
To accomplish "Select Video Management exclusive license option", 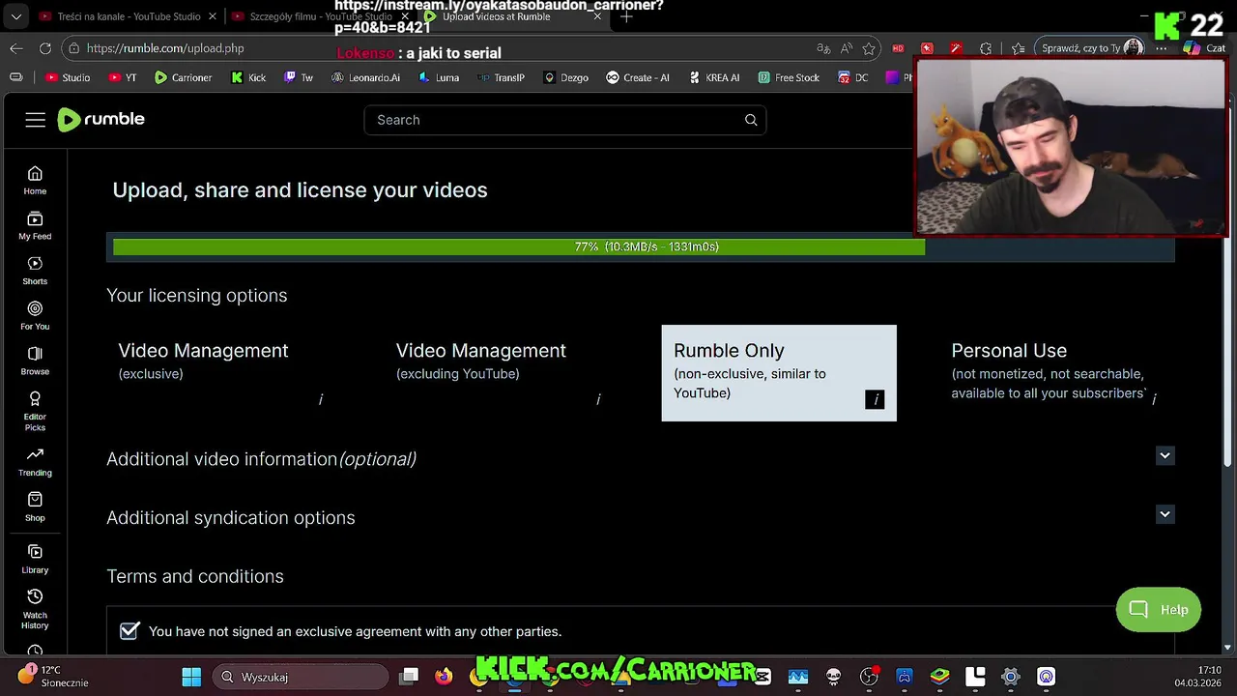I will point(223,373).
